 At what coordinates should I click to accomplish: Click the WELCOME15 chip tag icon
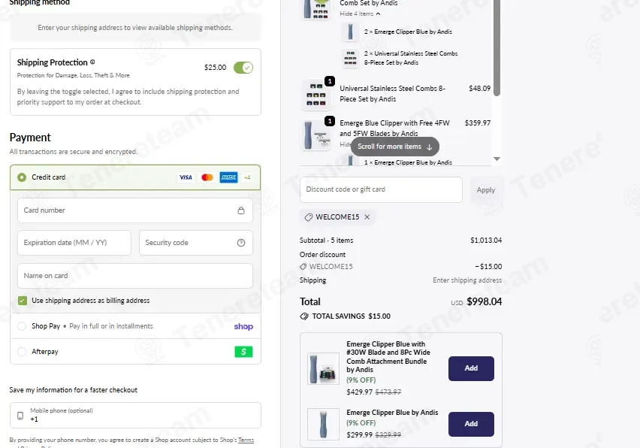[x=309, y=216]
